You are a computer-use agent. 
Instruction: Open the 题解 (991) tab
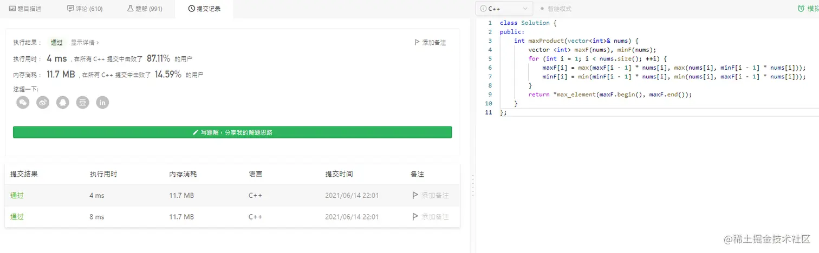click(145, 9)
